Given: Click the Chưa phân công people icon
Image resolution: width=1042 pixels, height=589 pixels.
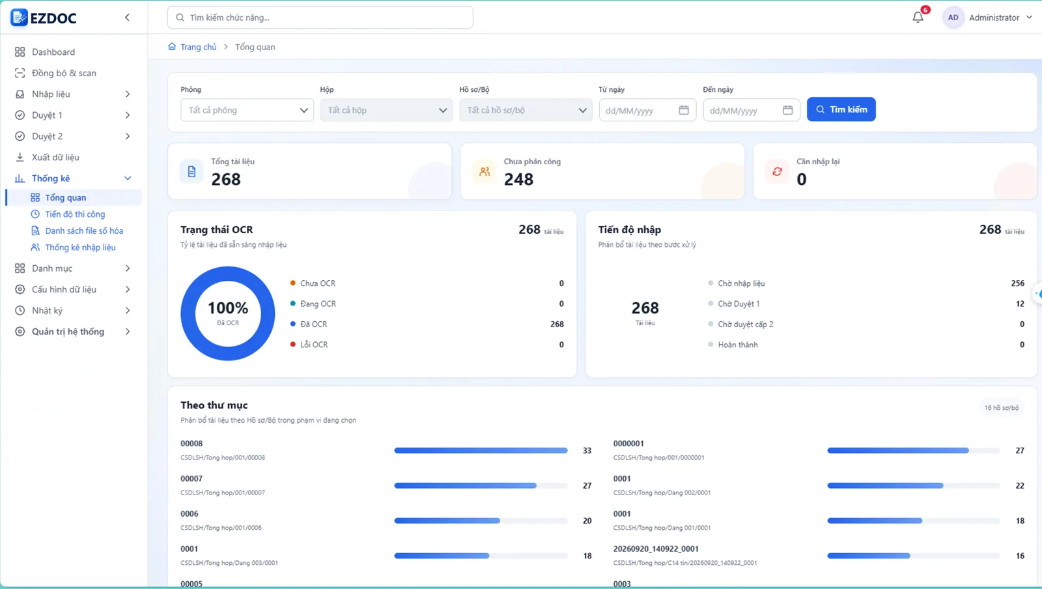Looking at the screenshot, I should pos(485,171).
